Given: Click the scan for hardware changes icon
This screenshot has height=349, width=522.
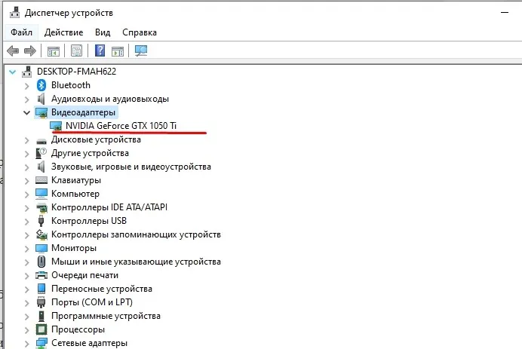Looking at the screenshot, I should (140, 51).
